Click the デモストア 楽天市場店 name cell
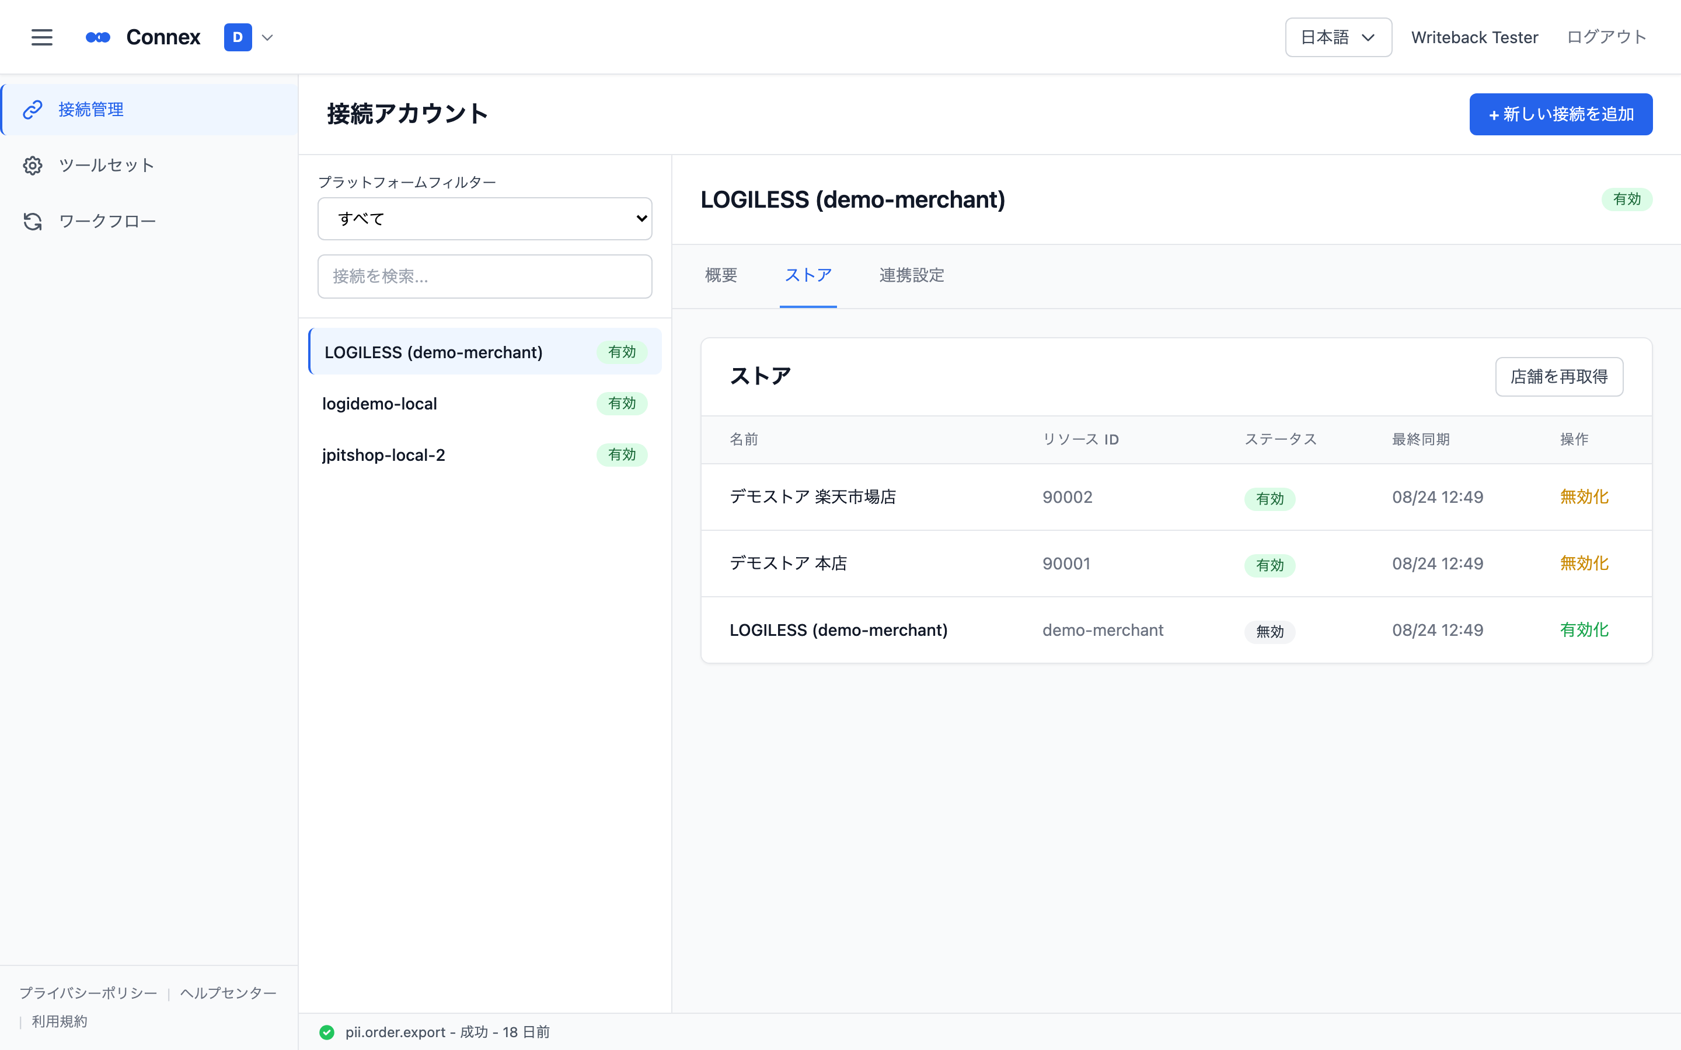1681x1050 pixels. (x=812, y=497)
